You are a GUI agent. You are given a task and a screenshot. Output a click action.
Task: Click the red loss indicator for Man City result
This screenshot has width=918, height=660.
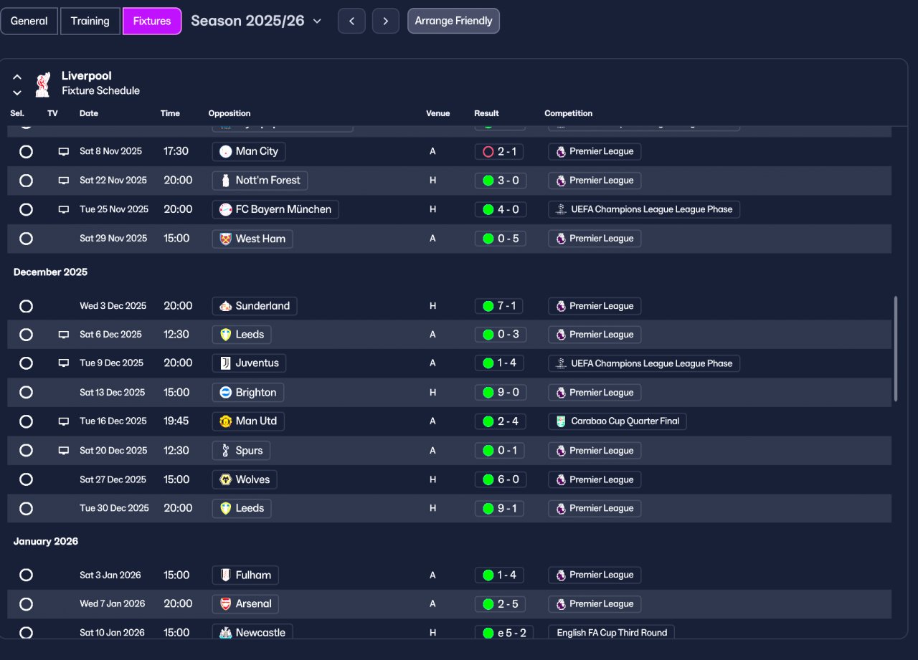coord(488,152)
